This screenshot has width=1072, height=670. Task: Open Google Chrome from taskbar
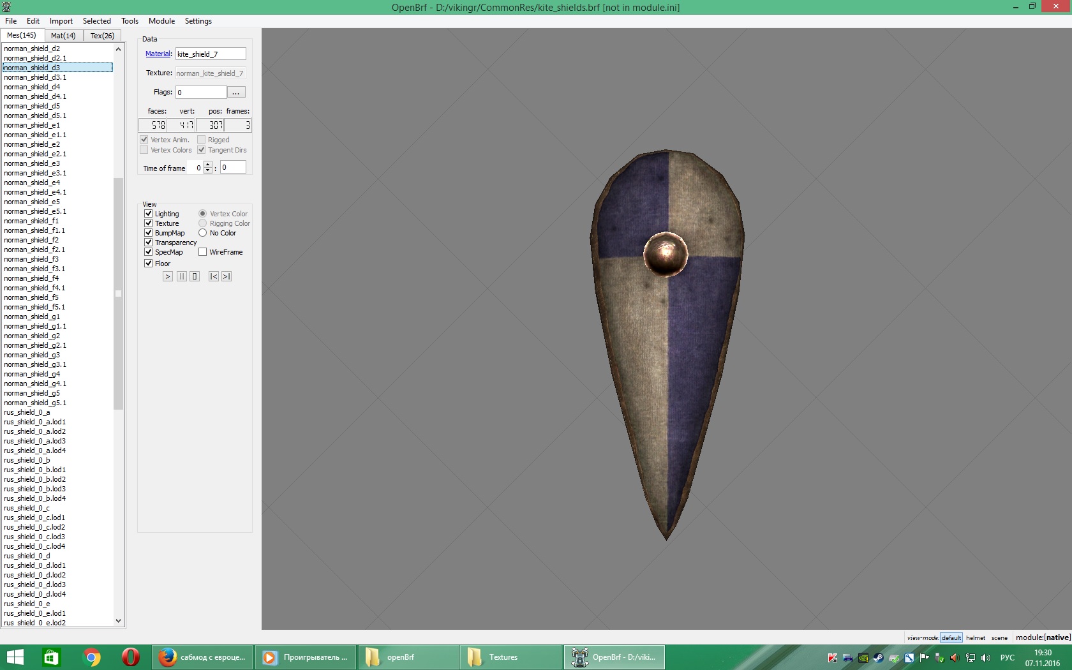coord(91,657)
